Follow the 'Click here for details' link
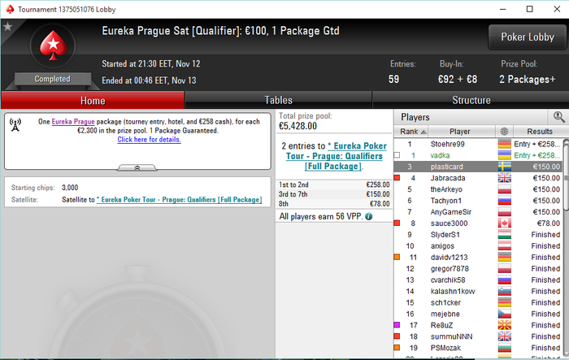This screenshot has width=569, height=360. pyautogui.click(x=149, y=139)
